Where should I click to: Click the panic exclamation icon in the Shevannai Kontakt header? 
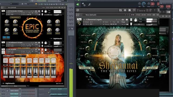pyautogui.click(x=155, y=10)
